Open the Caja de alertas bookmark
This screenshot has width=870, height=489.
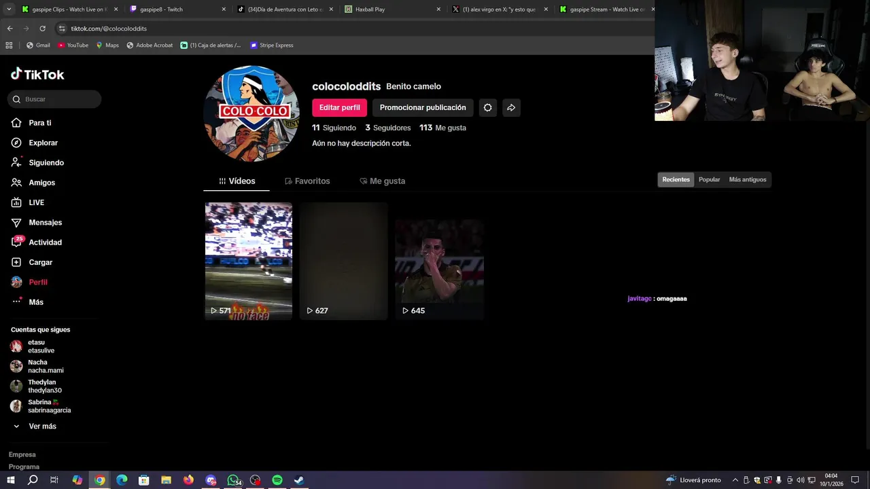[211, 46]
